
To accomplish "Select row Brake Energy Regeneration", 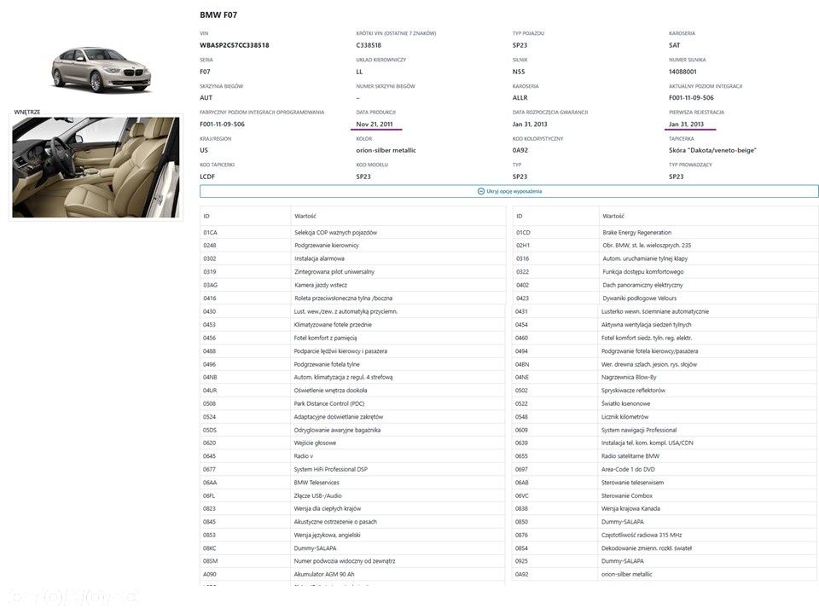I will pyautogui.click(x=665, y=232).
